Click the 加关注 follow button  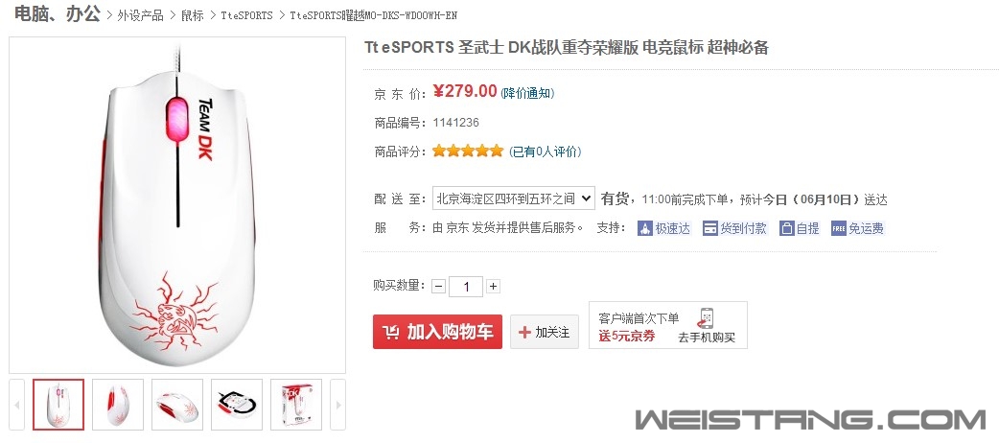coord(545,332)
